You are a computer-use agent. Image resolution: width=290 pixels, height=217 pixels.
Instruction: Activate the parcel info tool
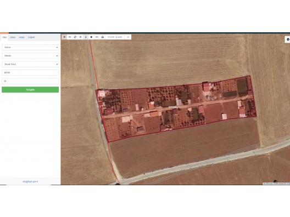point(86,37)
